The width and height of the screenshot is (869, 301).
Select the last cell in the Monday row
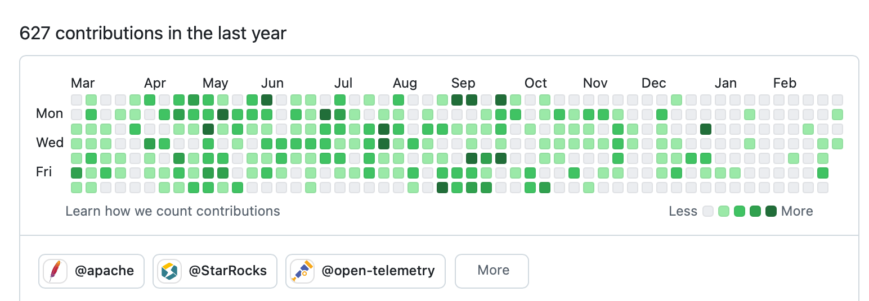click(x=837, y=115)
